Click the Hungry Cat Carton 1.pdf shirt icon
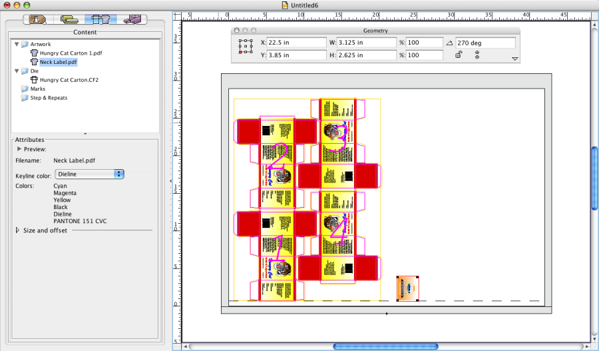Viewport: 599px width, 351px height. (34, 53)
